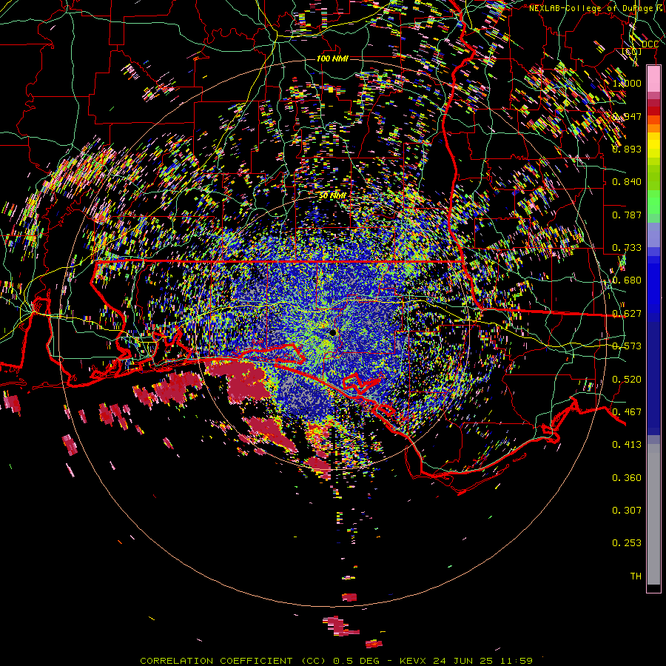Select the 0.840 legend value
The width and height of the screenshot is (666, 666).
click(x=627, y=182)
